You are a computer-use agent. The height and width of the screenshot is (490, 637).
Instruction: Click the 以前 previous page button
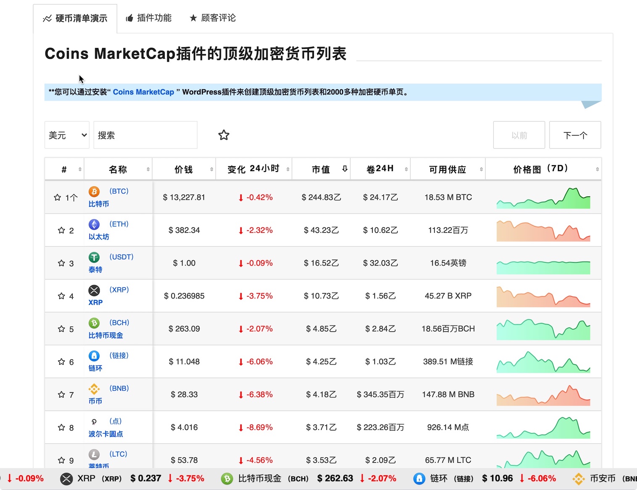[x=519, y=135]
